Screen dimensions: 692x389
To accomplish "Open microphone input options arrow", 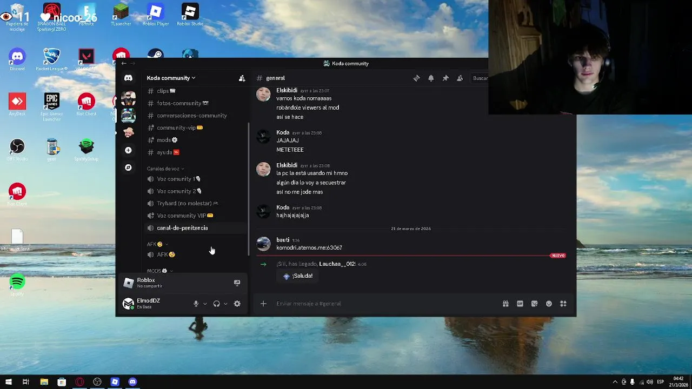I will pyautogui.click(x=205, y=304).
